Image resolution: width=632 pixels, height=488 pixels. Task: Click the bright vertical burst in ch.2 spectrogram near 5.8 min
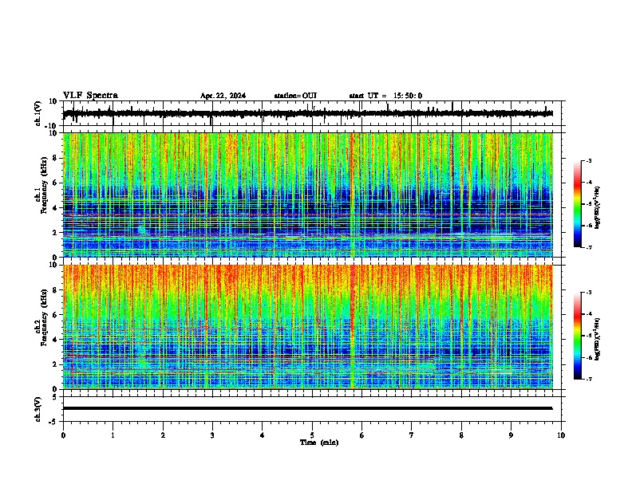[353, 326]
